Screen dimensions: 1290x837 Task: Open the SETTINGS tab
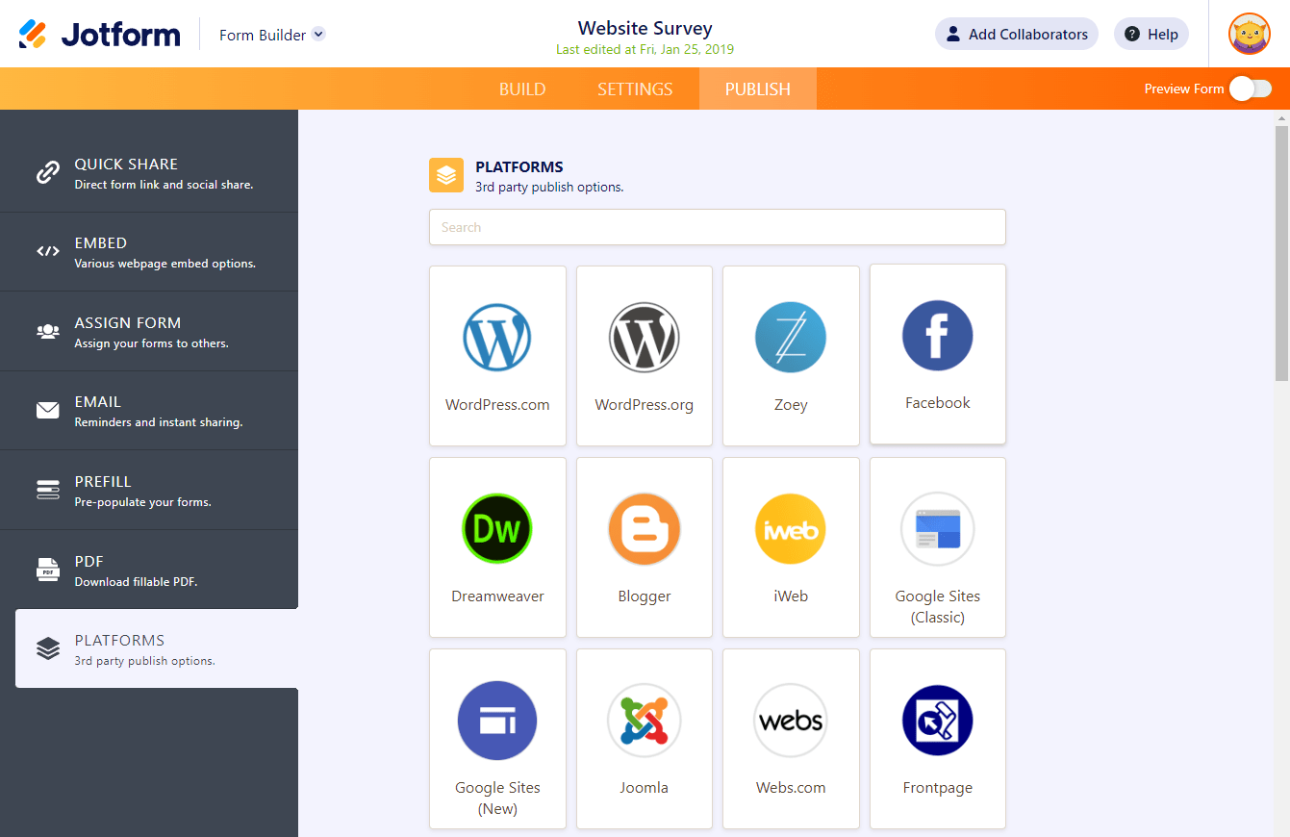tap(634, 88)
